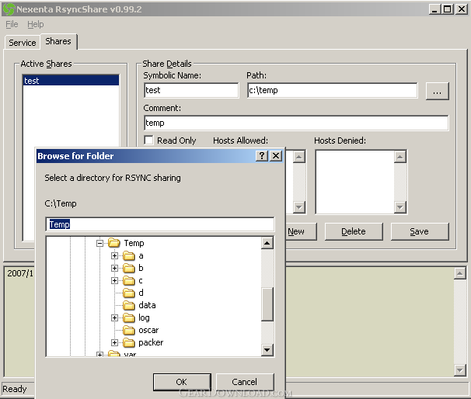The width and height of the screenshot is (471, 399).
Task: Open the Help menu
Action: click(36, 24)
